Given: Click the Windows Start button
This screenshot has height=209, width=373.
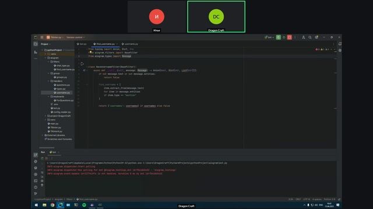Looking at the screenshot, I should pos(36,205).
